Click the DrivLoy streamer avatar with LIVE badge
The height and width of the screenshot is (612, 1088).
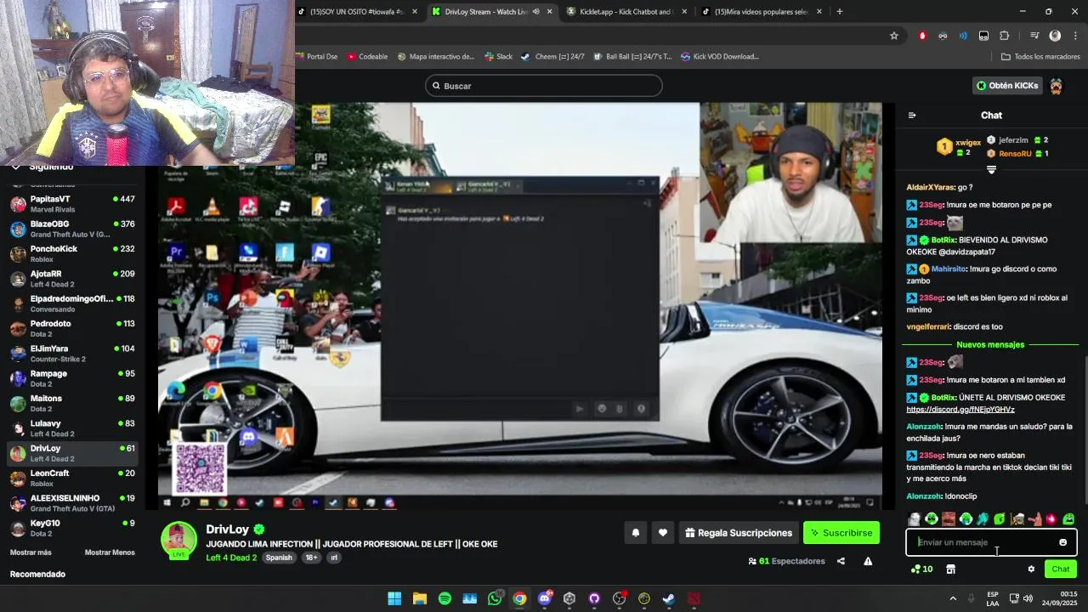click(x=179, y=540)
